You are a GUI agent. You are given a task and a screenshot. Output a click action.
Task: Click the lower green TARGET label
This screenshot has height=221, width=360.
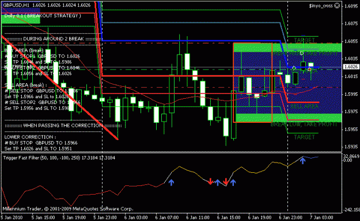(305, 137)
